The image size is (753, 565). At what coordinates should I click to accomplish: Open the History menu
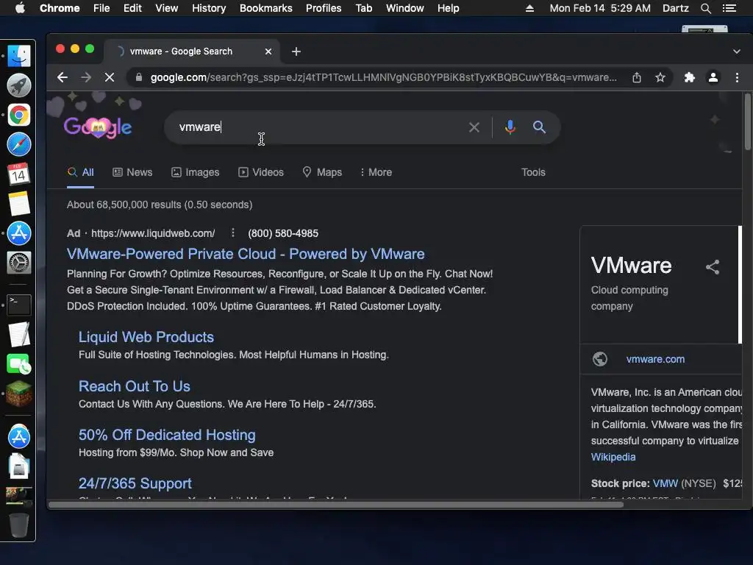click(209, 8)
